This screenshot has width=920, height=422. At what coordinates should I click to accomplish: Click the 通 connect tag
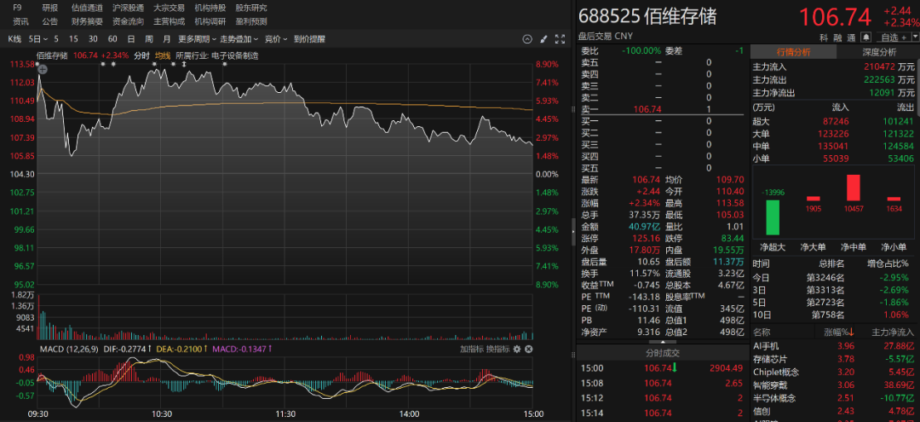[x=851, y=37]
